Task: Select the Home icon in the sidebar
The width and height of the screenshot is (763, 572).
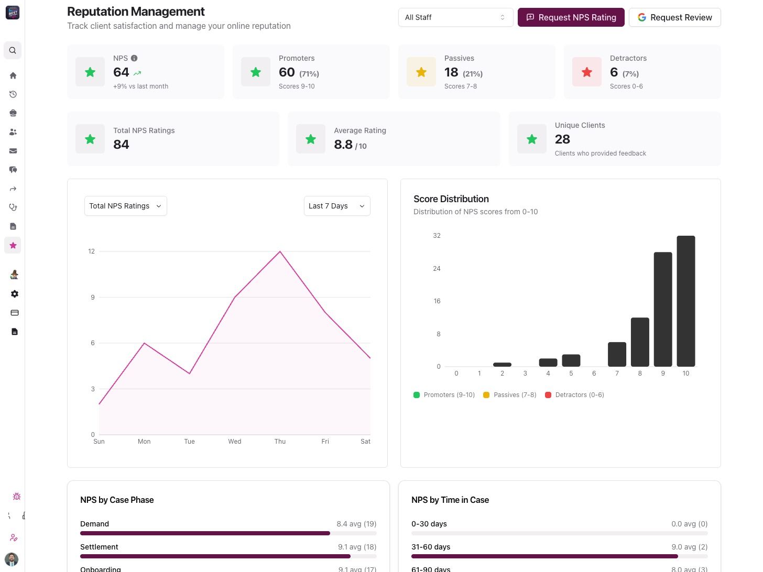Action: (x=13, y=75)
